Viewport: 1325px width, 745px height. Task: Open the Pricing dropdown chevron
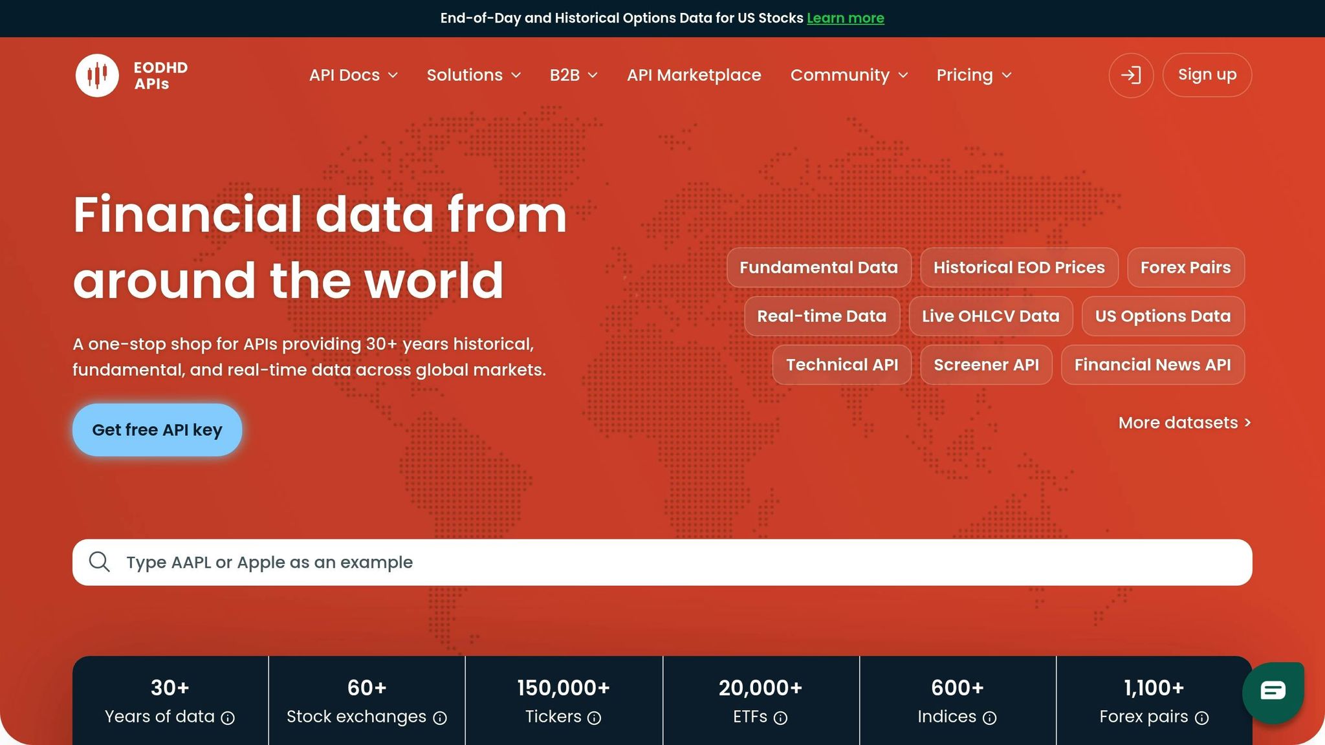1007,75
